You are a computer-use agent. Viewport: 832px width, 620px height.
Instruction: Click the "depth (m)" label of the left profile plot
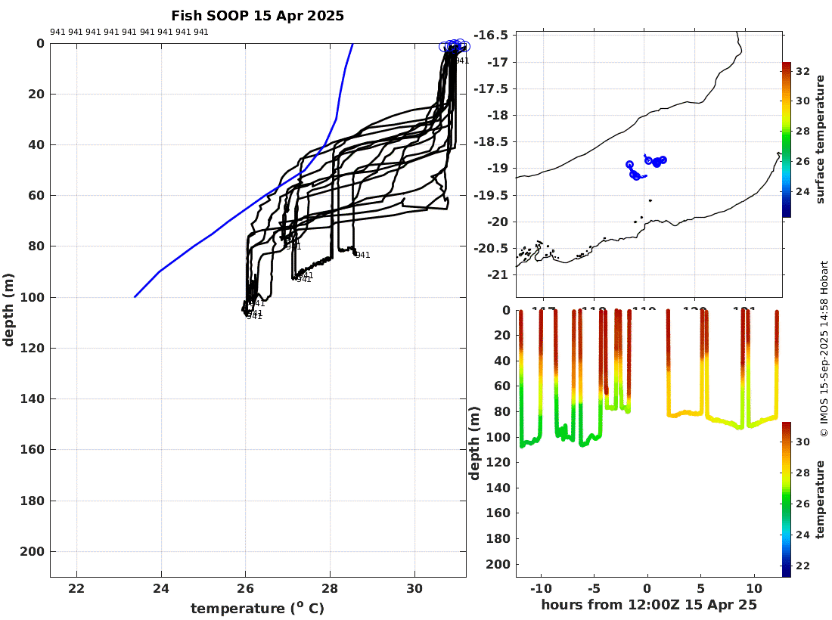[8, 310]
